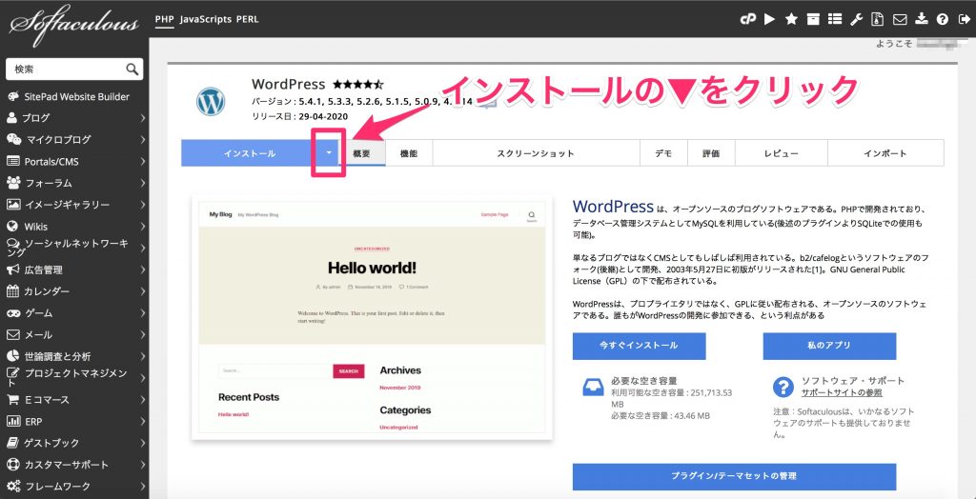Click the cPanel icon in top toolbar
The width and height of the screenshot is (976, 499).
748,19
